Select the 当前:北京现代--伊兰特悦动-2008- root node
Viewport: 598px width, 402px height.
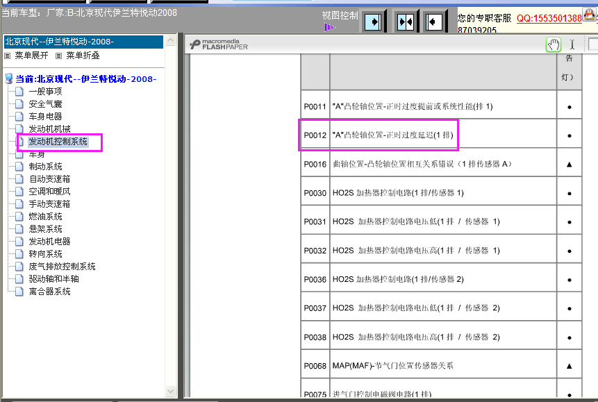coord(86,79)
